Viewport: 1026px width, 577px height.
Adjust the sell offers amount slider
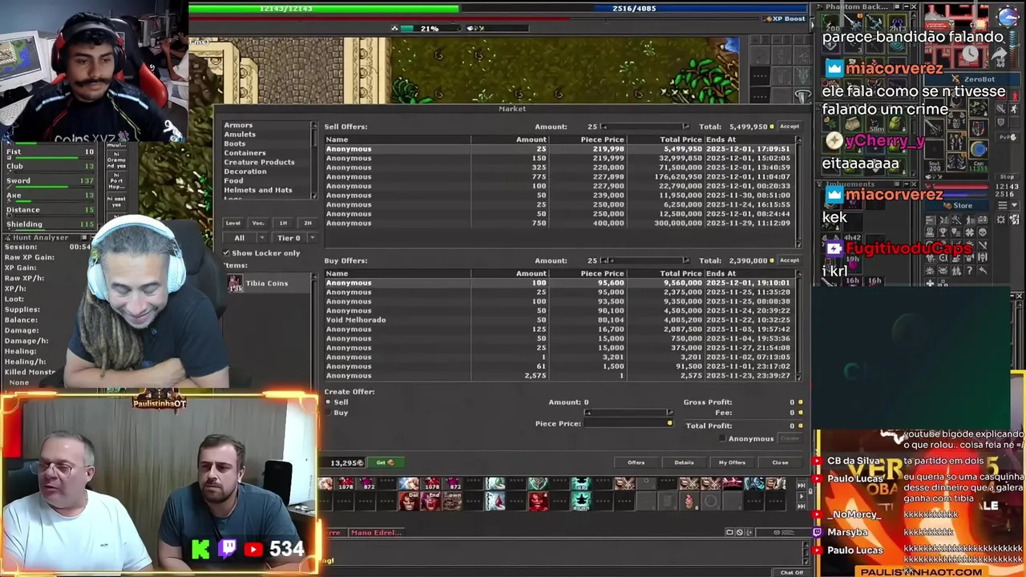pos(645,127)
